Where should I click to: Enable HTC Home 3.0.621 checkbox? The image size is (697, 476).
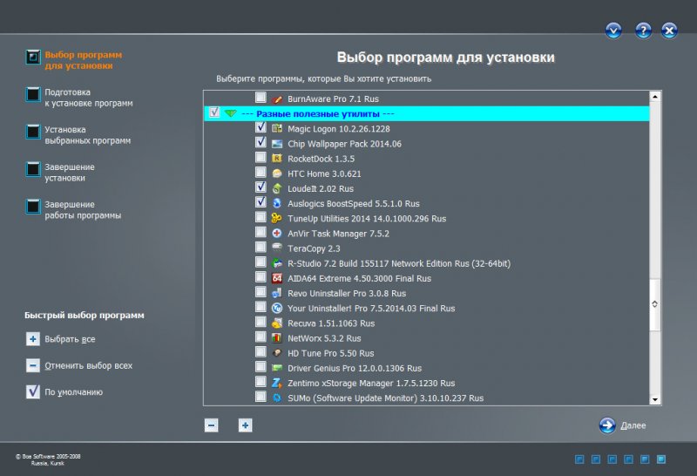tap(261, 173)
